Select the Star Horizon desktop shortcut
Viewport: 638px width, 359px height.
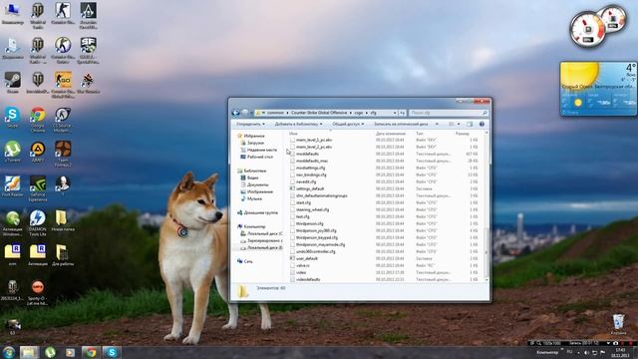88,83
